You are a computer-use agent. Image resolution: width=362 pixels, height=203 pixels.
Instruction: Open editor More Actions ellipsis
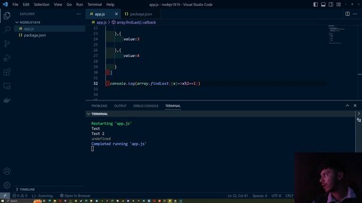click(355, 14)
